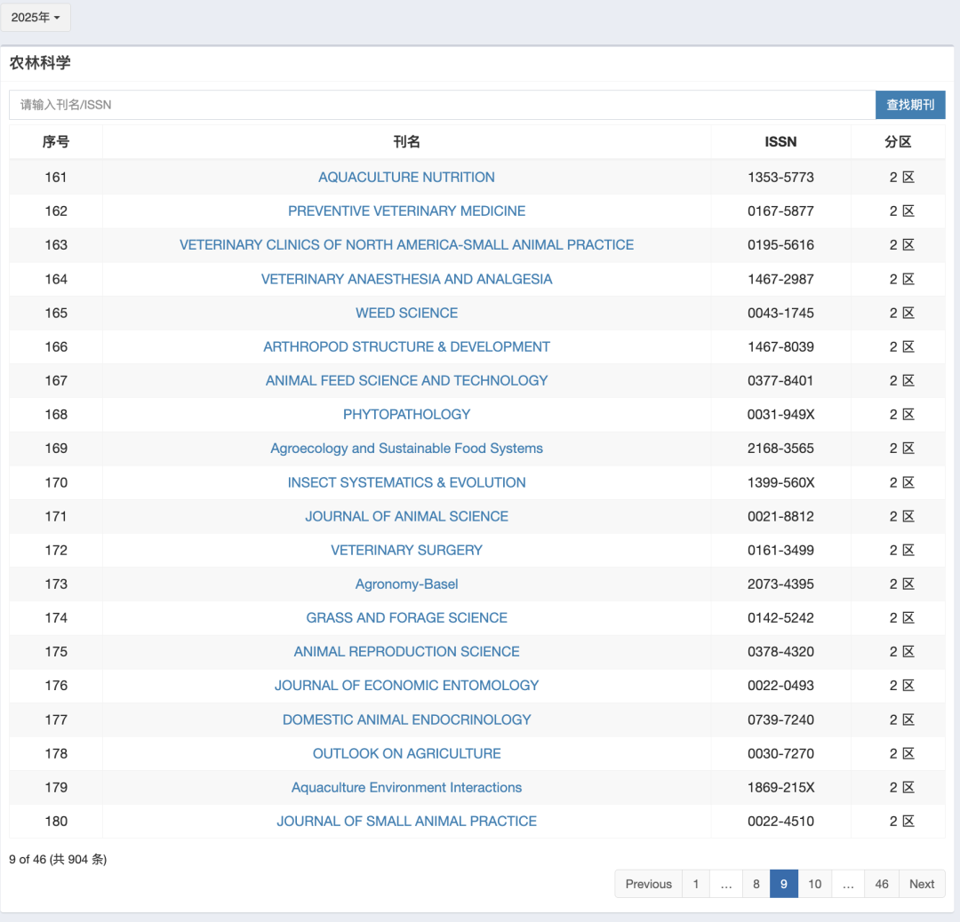Viewport: 960px width, 922px height.
Task: Select ISSN 0142-5242 cell
Action: [x=780, y=618]
